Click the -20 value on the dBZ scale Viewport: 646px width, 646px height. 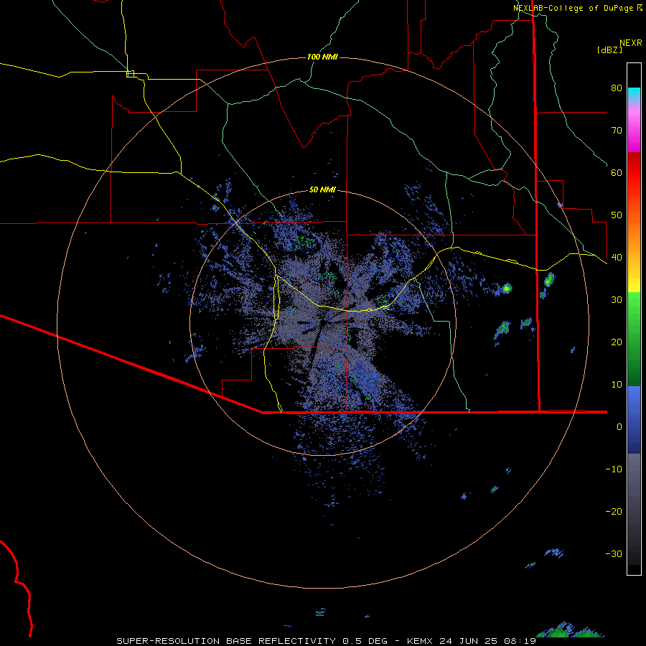pos(614,512)
